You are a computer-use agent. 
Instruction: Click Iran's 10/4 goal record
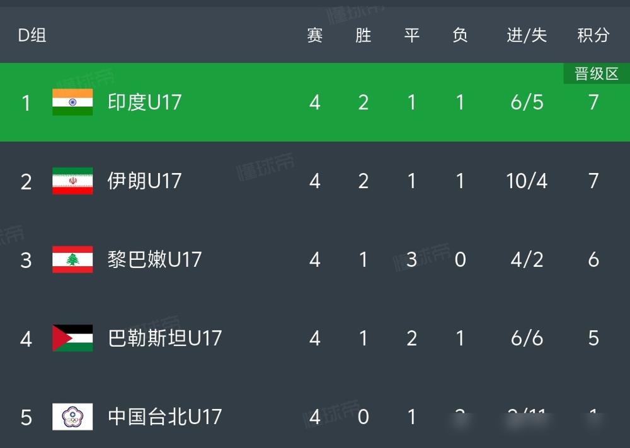pos(527,181)
